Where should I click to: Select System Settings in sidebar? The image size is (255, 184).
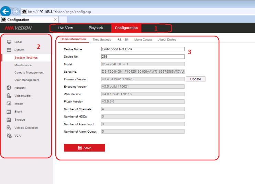(x=26, y=58)
